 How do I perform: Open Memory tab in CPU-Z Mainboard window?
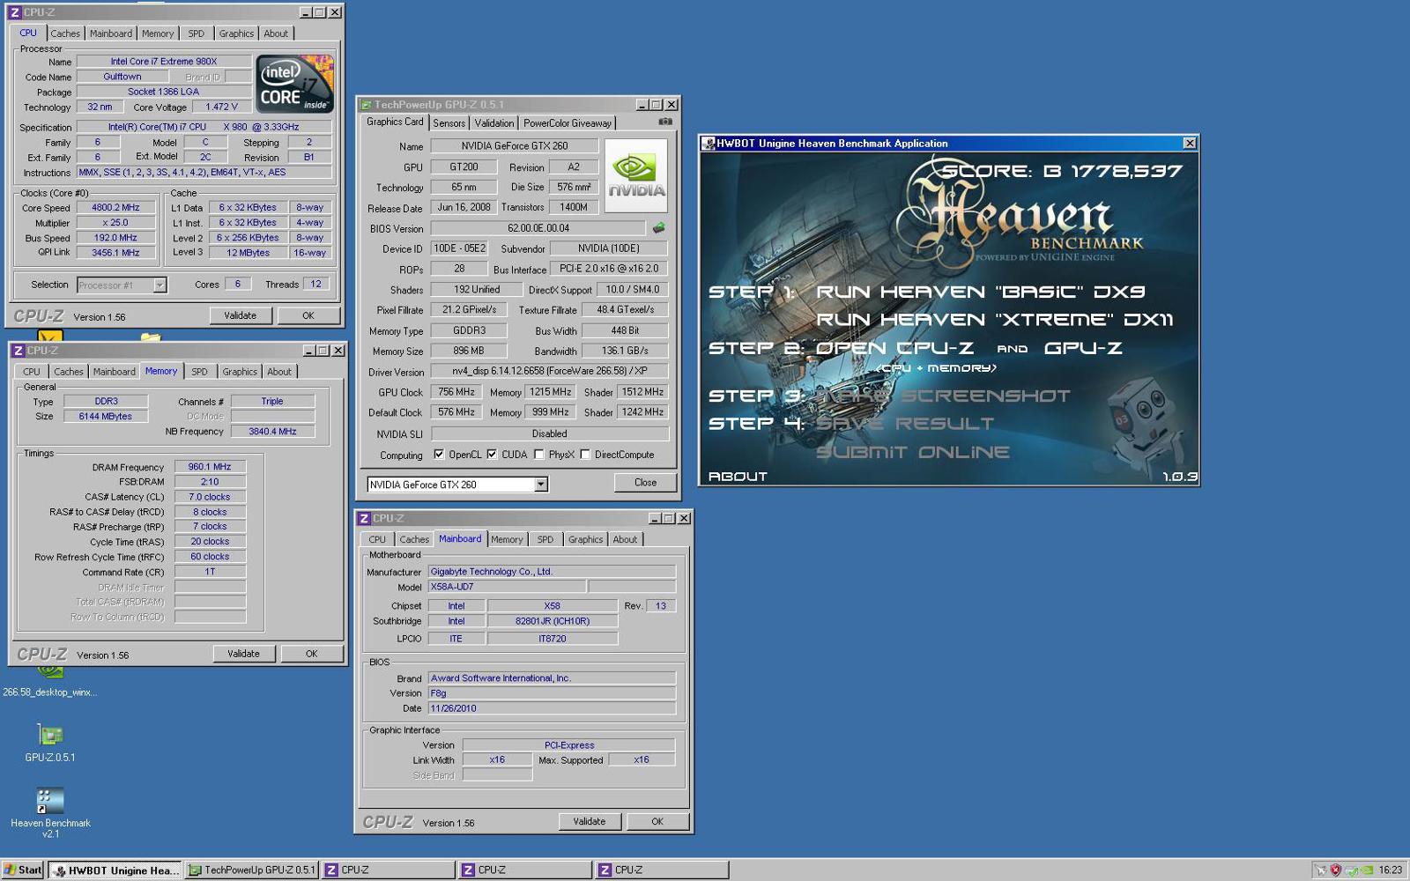click(507, 539)
